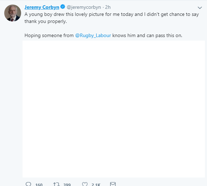
Task: Click the phrase 'didn't get chance to say'
Action: pos(172,14)
